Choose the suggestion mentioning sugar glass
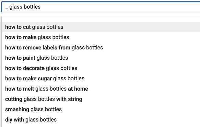Image resolution: width=200 pixels, height=127 pixels. point(101,79)
